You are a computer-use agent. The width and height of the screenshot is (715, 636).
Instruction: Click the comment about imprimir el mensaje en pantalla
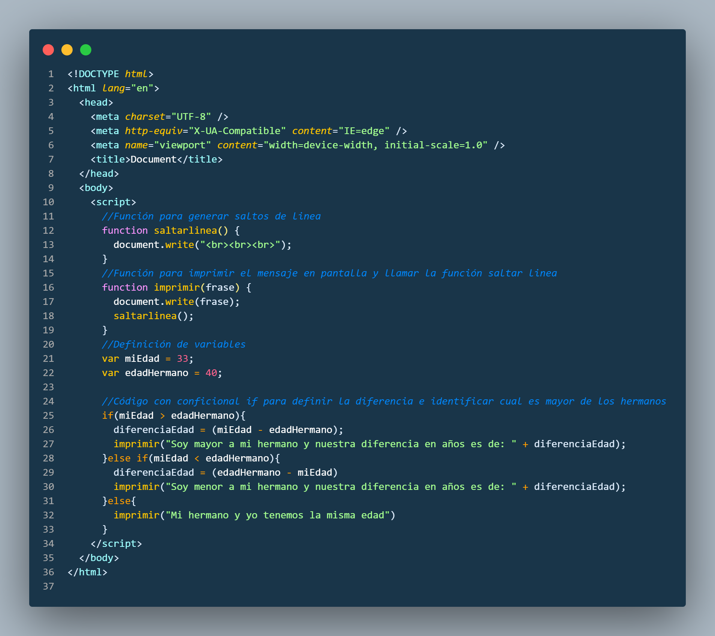(329, 273)
